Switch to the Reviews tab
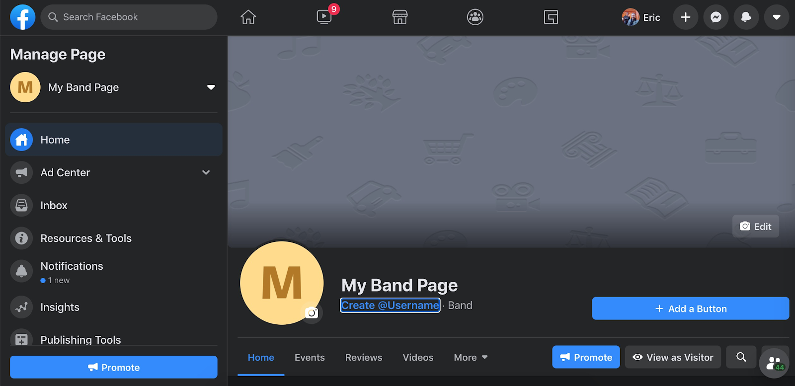The width and height of the screenshot is (795, 386). (364, 357)
